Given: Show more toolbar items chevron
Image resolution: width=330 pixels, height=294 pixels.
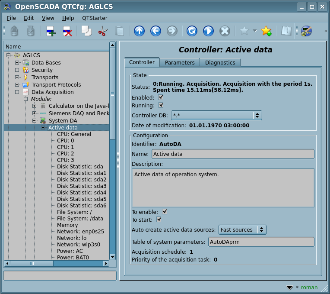Looking at the screenshot, I should tap(326, 31).
